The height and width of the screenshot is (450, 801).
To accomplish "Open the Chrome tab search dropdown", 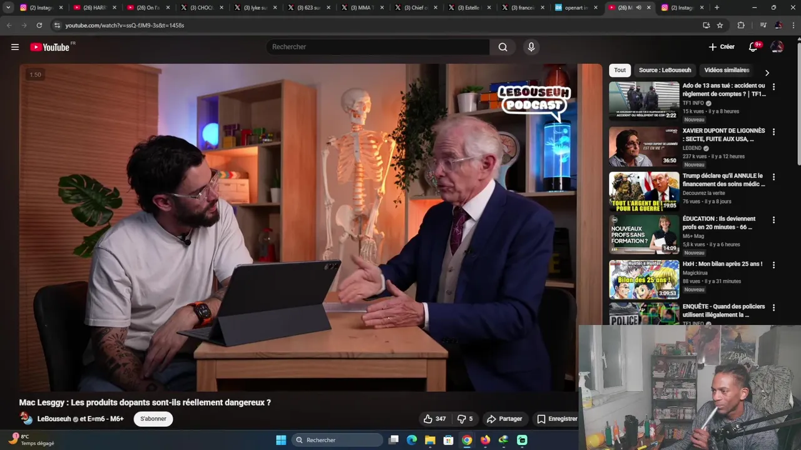I will tap(8, 7).
